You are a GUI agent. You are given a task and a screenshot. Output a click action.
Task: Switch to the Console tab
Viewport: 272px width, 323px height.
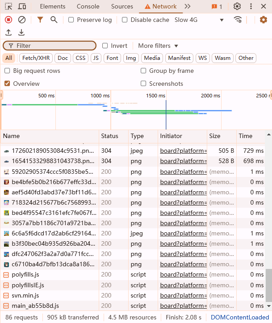click(88, 6)
